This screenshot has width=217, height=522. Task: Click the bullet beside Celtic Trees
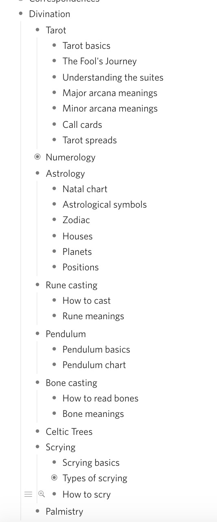pos(38,432)
